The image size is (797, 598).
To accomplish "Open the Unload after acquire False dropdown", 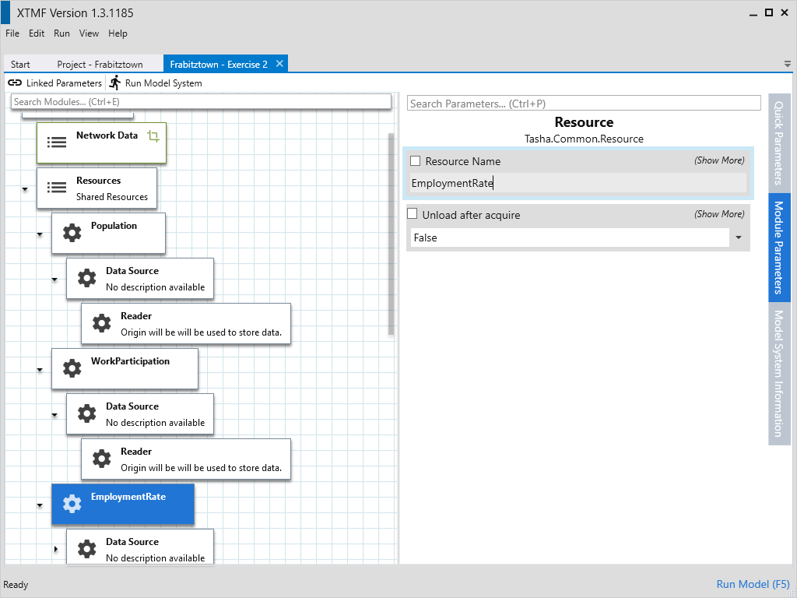I will [737, 237].
